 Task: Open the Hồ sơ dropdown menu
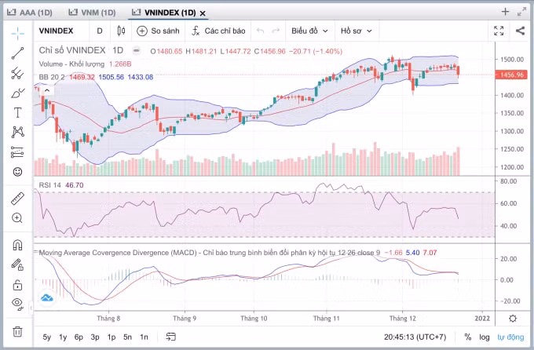356,31
